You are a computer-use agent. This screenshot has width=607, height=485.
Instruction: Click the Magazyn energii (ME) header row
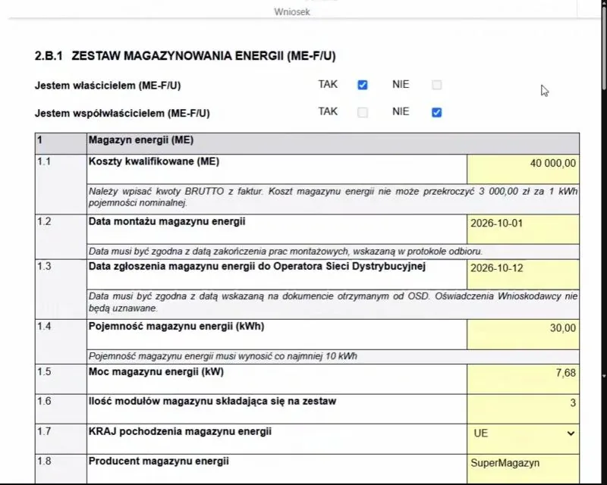coord(307,143)
